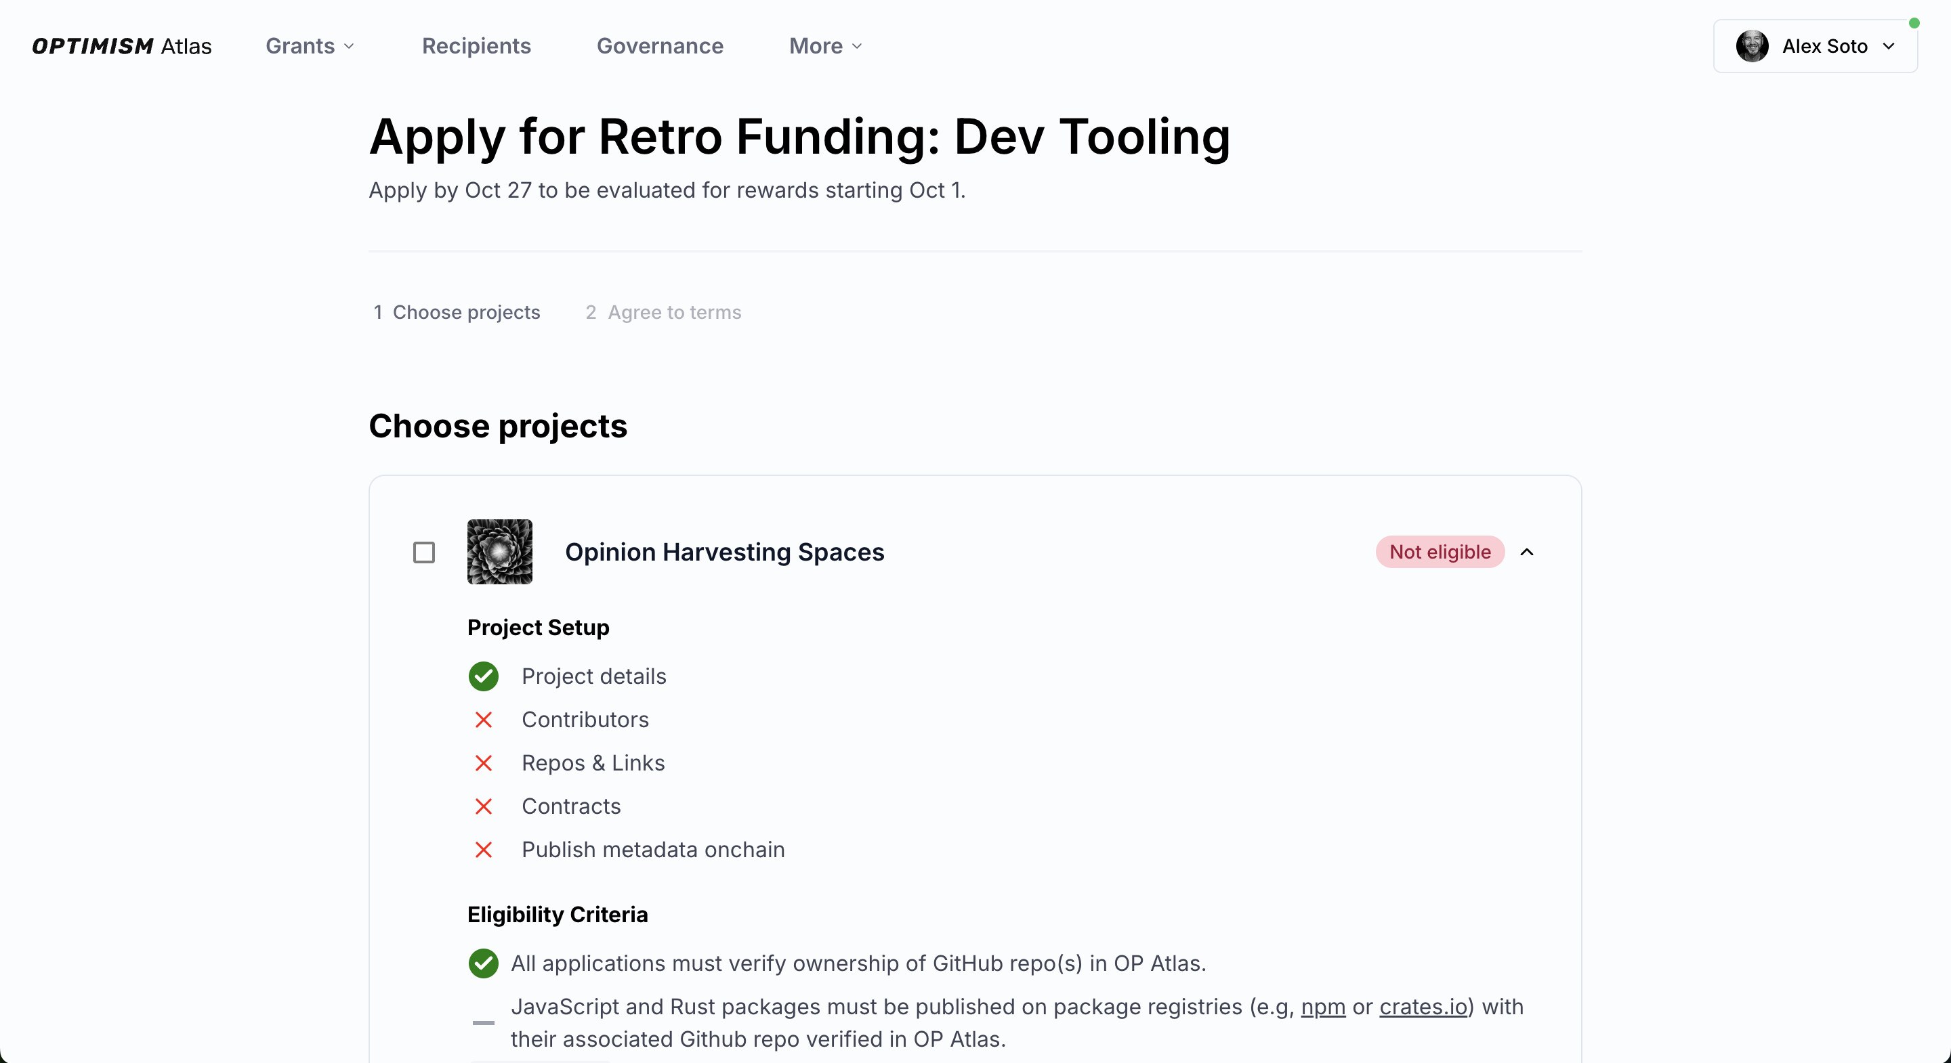Open the Grants dropdown menu
This screenshot has width=1951, height=1063.
click(310, 46)
